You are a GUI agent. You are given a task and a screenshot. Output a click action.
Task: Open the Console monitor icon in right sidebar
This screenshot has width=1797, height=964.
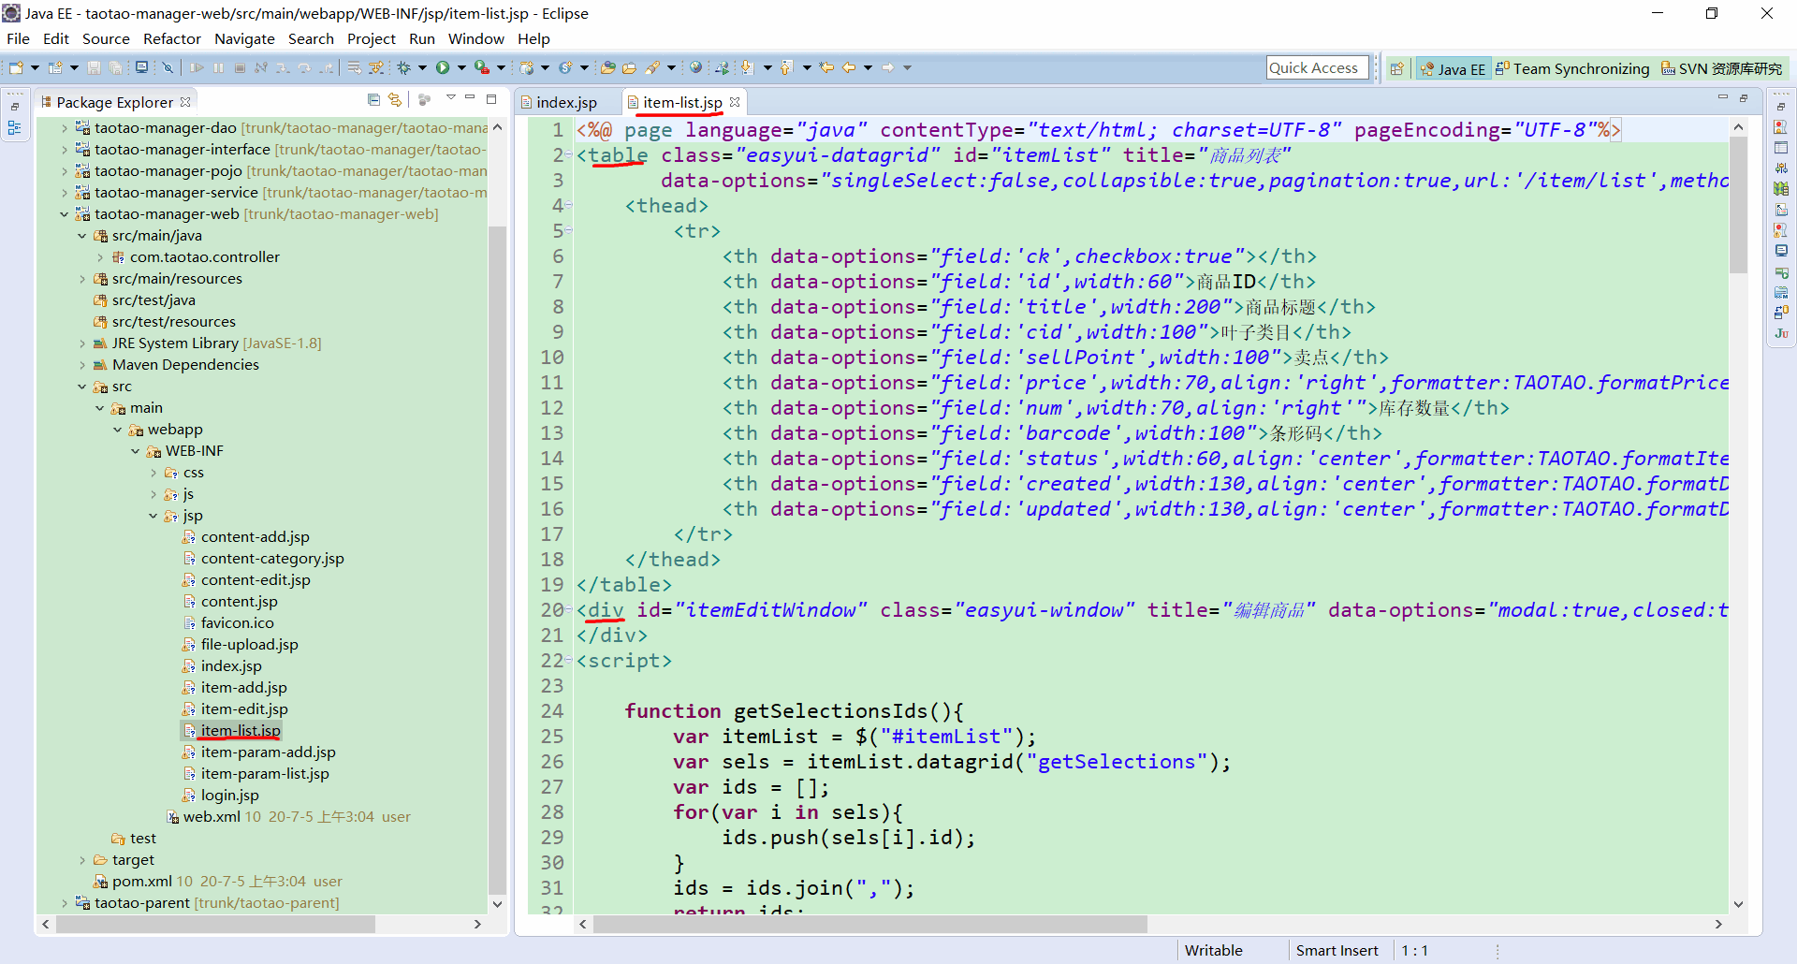(x=1781, y=251)
